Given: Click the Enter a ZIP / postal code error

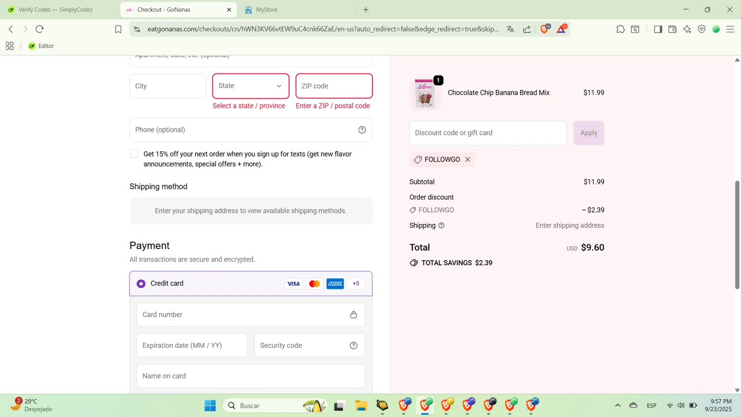Looking at the screenshot, I should tap(333, 106).
